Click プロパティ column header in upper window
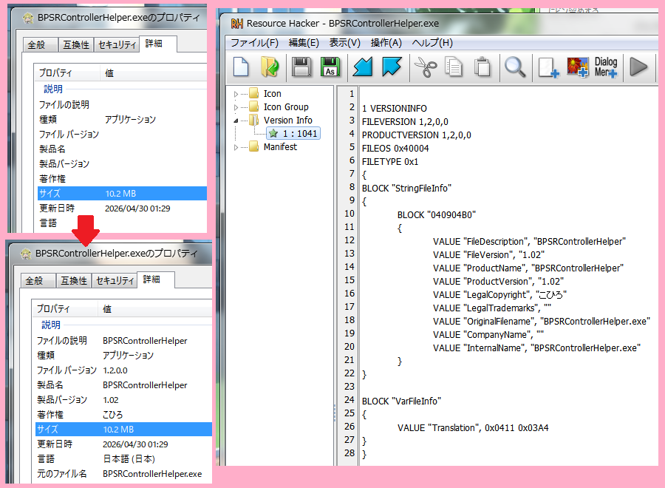 click(x=67, y=73)
